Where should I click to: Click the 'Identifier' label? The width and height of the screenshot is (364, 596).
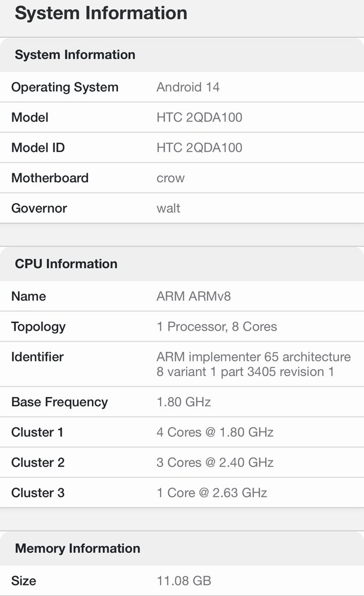[38, 357]
